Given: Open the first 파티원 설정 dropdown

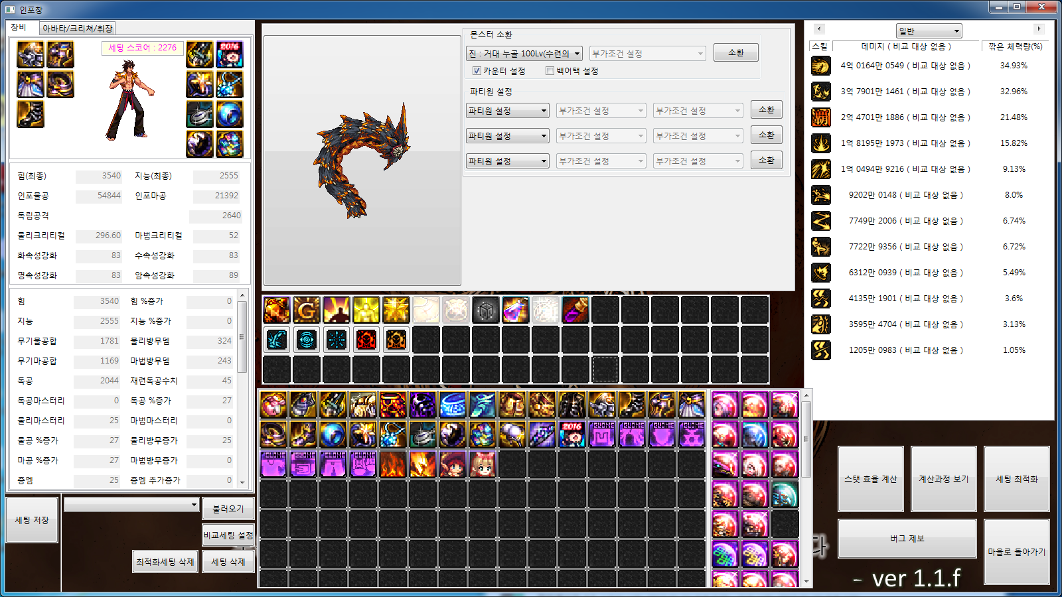Looking at the screenshot, I should pyautogui.click(x=507, y=111).
